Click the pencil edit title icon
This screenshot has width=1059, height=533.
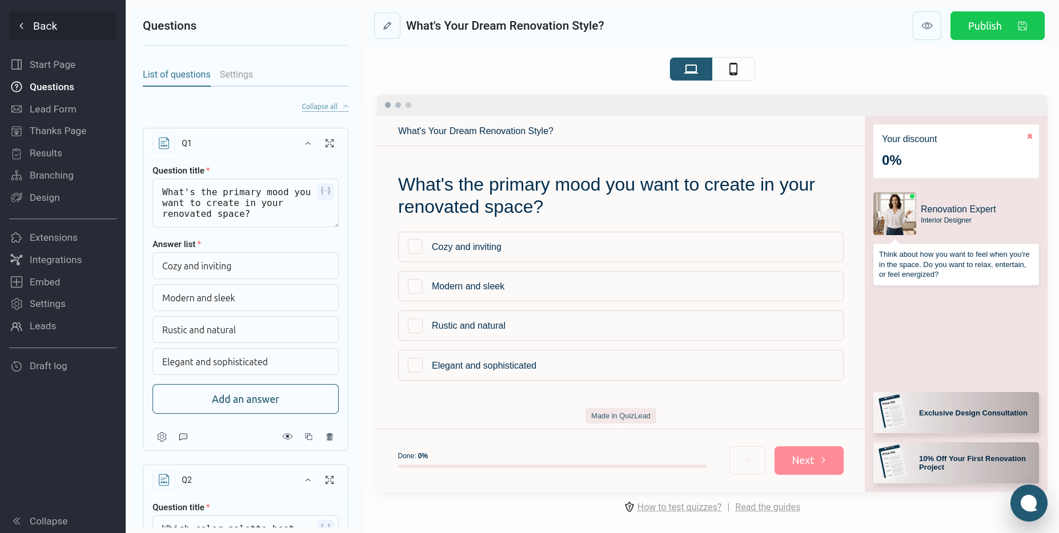click(387, 26)
